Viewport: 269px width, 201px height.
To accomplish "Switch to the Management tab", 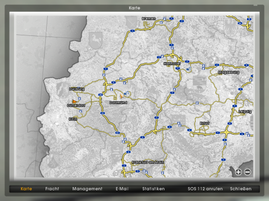I will (87, 189).
